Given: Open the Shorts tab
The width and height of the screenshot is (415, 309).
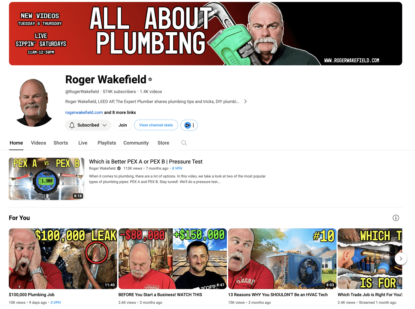Looking at the screenshot, I should point(60,143).
